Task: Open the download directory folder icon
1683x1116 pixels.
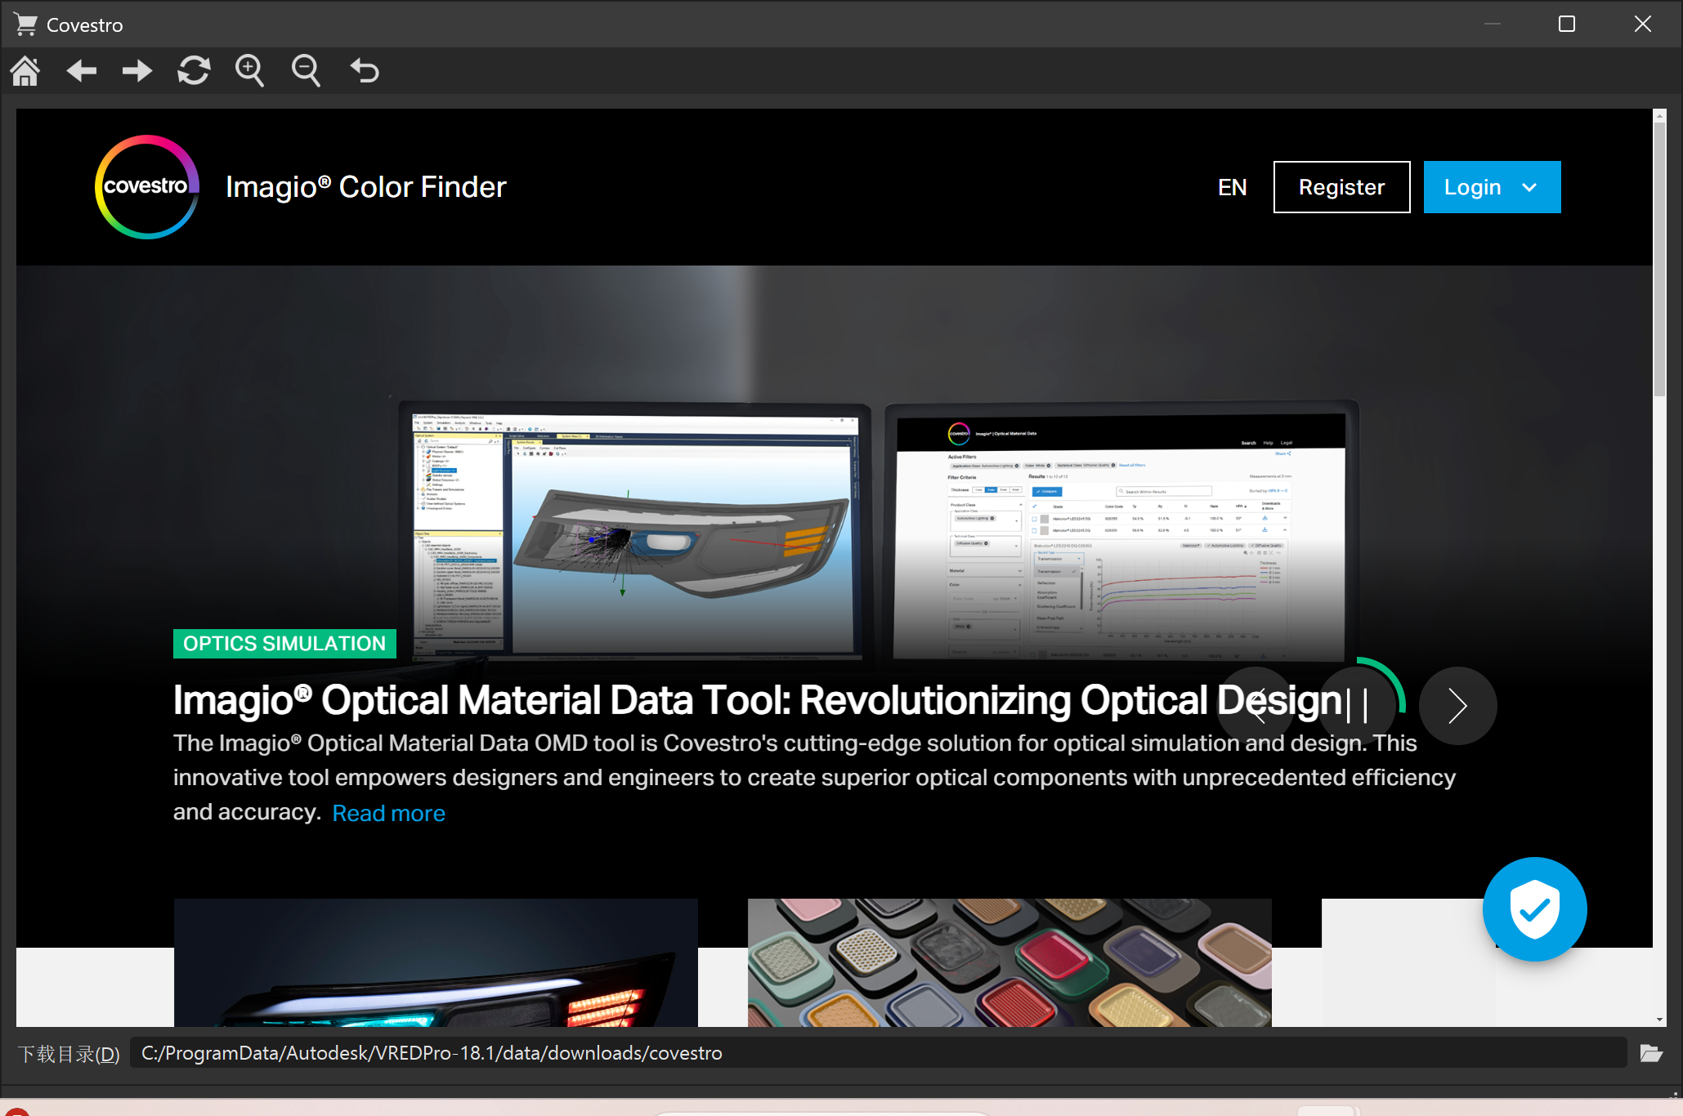Action: tap(1651, 1053)
